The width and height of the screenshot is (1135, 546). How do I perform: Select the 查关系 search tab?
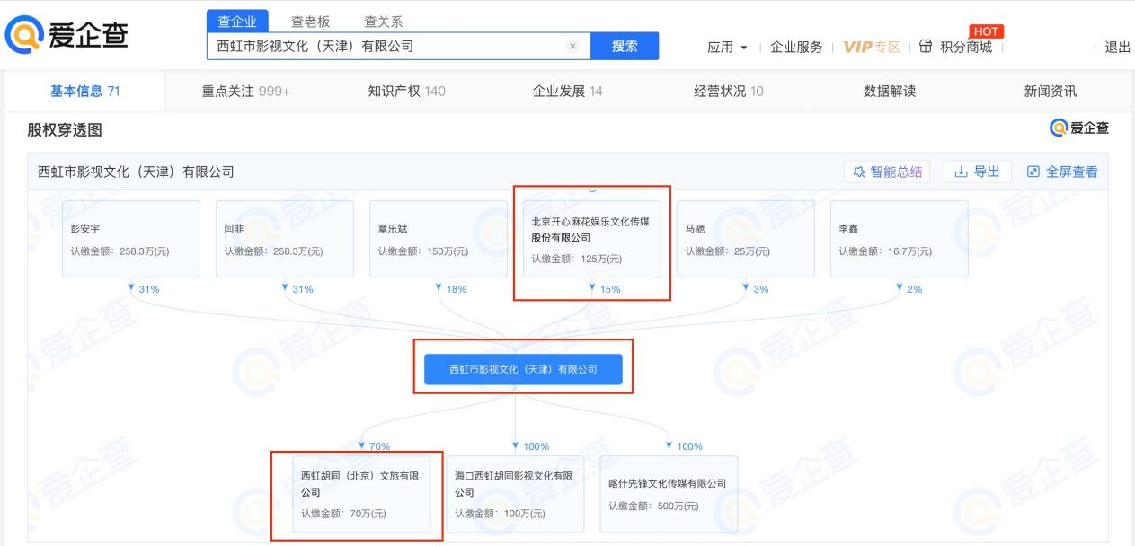tap(383, 22)
